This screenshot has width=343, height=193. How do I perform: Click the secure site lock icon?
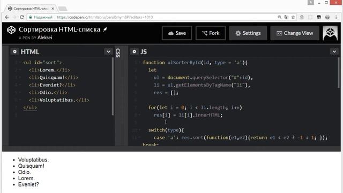tap(31, 17)
